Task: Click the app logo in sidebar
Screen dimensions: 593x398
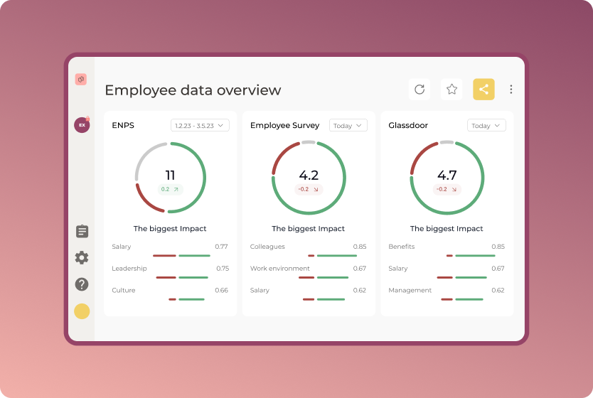Action: tap(81, 80)
